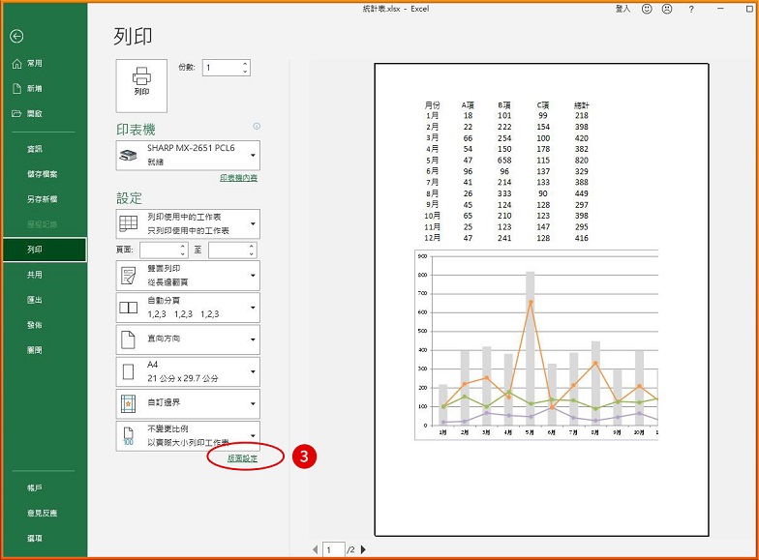Click 登入 sign-in at top right
Image resolution: width=759 pixels, height=560 pixels.
point(623,9)
